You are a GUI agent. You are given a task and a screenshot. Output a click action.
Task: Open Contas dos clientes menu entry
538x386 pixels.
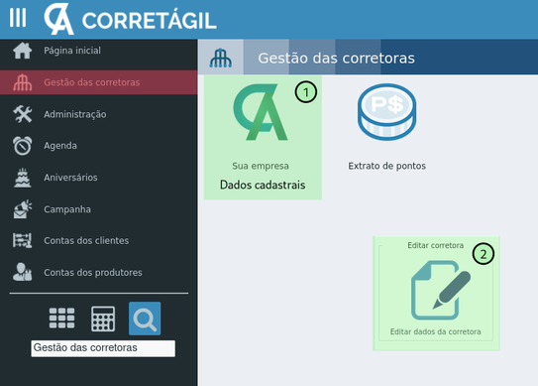(x=86, y=240)
